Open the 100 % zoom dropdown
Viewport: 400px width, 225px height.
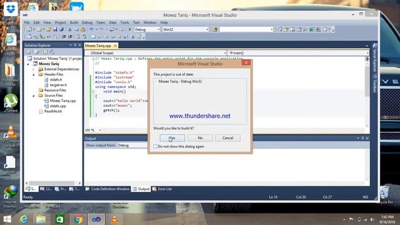pyautogui.click(x=100, y=130)
